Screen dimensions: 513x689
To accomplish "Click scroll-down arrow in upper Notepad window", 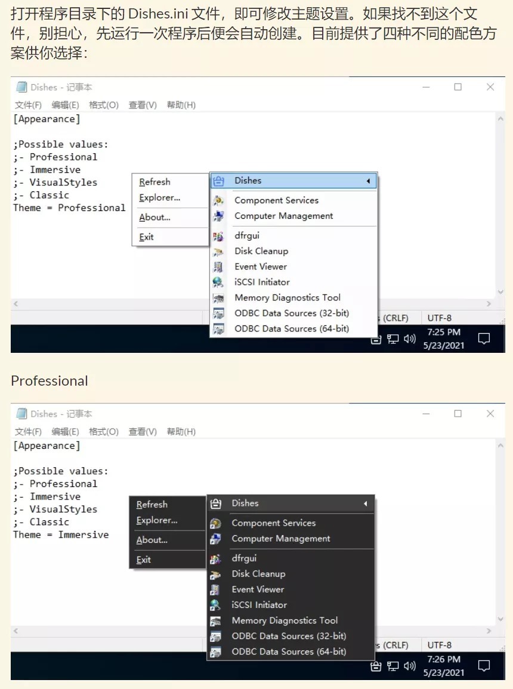I will click(500, 292).
